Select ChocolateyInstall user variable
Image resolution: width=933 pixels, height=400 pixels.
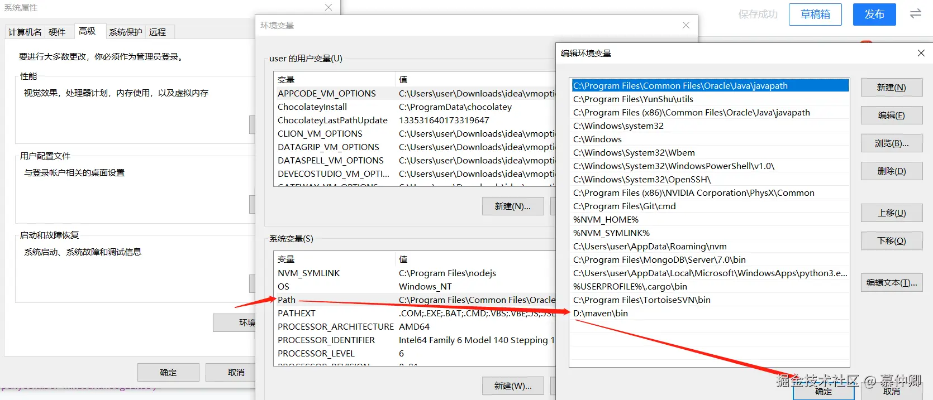[x=415, y=107]
